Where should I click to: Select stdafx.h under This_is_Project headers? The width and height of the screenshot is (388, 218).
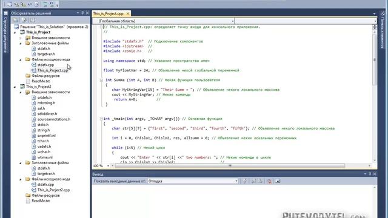pos(44,48)
